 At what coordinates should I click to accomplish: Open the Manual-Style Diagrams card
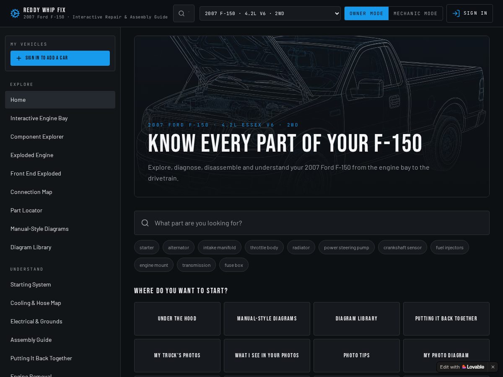tap(267, 319)
